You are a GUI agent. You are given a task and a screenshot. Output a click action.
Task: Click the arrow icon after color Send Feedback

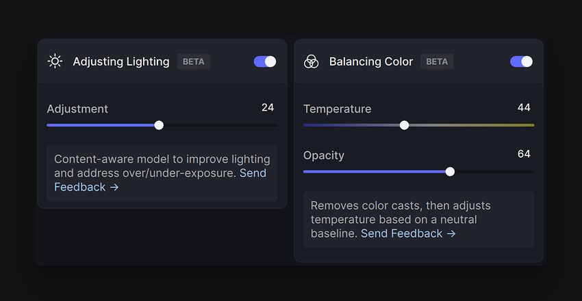click(451, 233)
